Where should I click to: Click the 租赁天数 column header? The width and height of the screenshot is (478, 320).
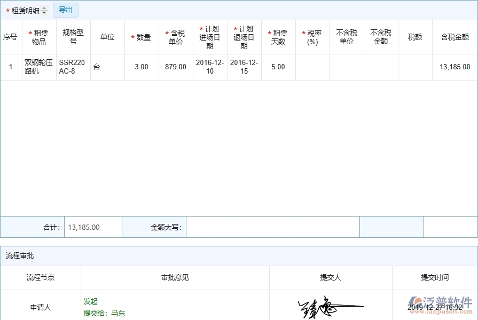coord(278,37)
